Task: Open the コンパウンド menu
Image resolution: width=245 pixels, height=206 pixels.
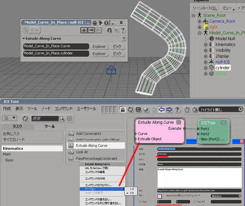Action: pyautogui.click(x=64, y=108)
